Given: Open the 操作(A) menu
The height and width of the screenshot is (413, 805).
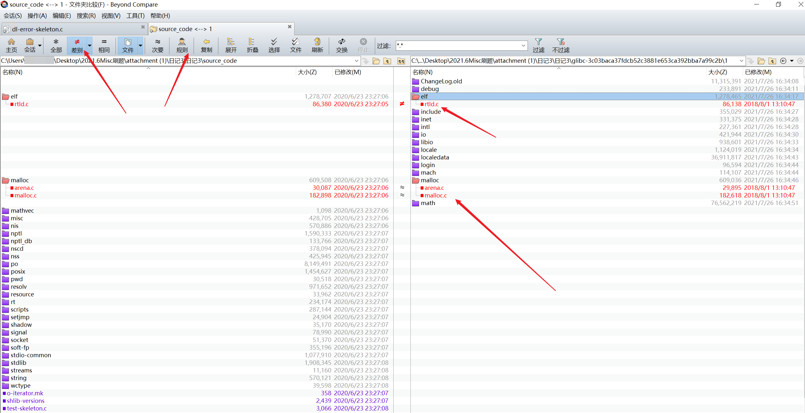Looking at the screenshot, I should tap(37, 16).
